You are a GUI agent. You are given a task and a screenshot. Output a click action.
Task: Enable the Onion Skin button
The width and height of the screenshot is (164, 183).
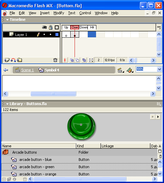72,60
